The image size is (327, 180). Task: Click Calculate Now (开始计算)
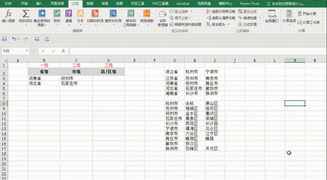307,14
